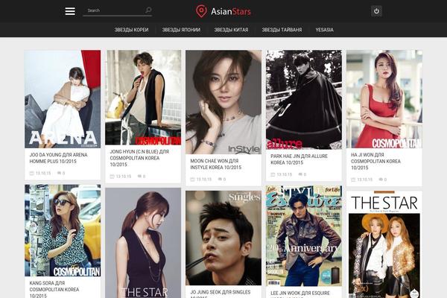Click the Arena magazine cover thumbnail
Viewport: 447px width, 298px height.
pos(63,99)
